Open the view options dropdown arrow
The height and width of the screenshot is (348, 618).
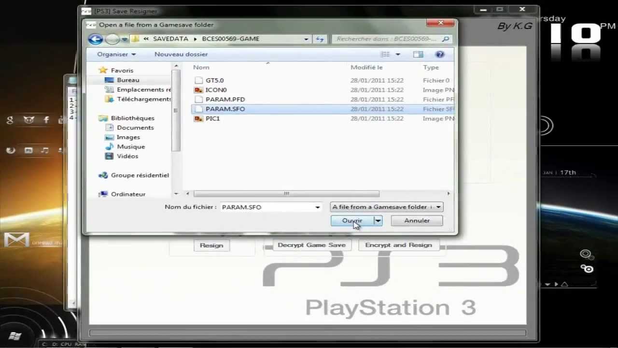[398, 55]
